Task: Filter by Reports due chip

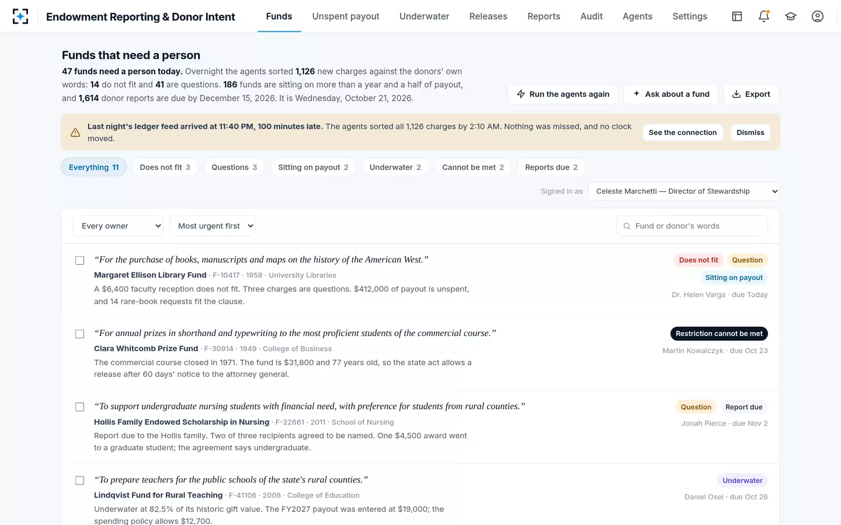Action: pyautogui.click(x=551, y=167)
